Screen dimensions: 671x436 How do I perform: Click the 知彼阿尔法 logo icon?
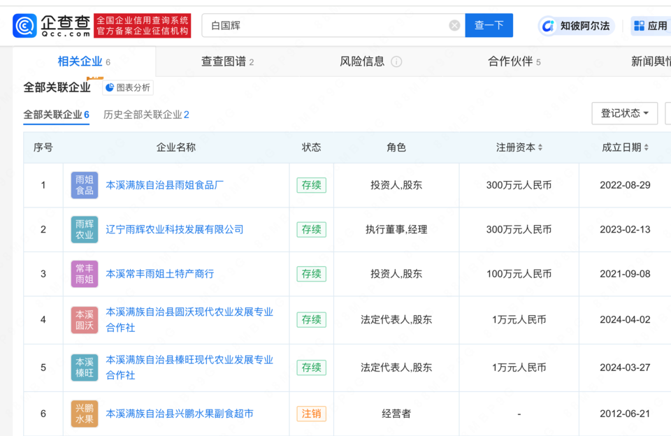click(549, 26)
